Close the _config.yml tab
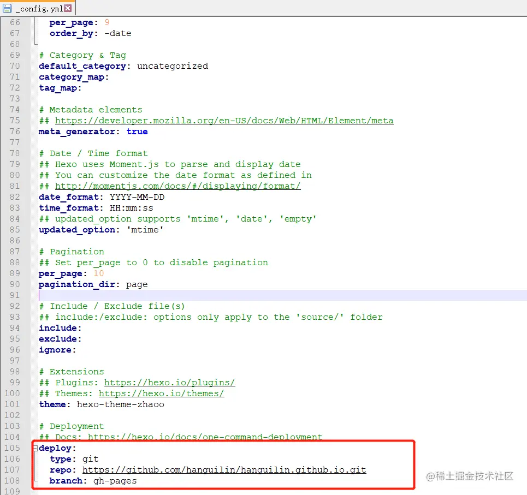Viewport: 527px width, 495px height. [x=68, y=8]
